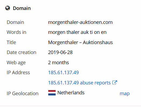Viewport: 141px width, 107px height.
Task: Click the 'morgen thaler auk ti on en' text
Action: [x=77, y=32]
